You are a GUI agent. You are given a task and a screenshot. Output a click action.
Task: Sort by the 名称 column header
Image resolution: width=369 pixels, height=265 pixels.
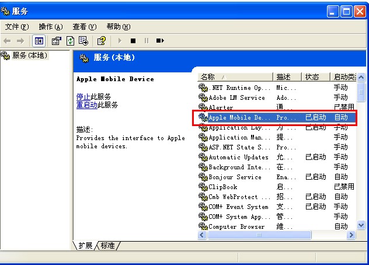point(235,76)
